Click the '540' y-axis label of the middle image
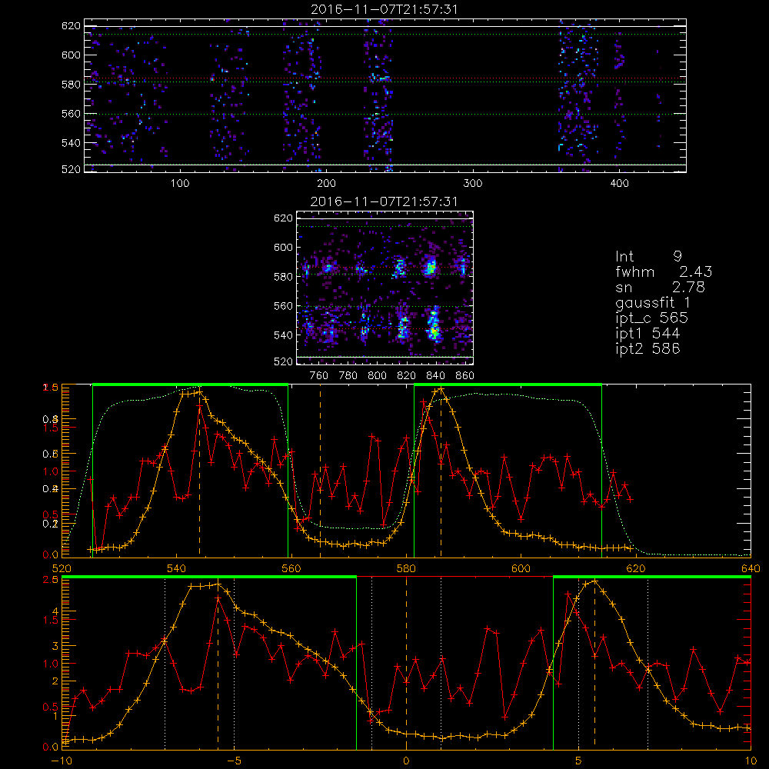The height and width of the screenshot is (769, 769). (283, 335)
